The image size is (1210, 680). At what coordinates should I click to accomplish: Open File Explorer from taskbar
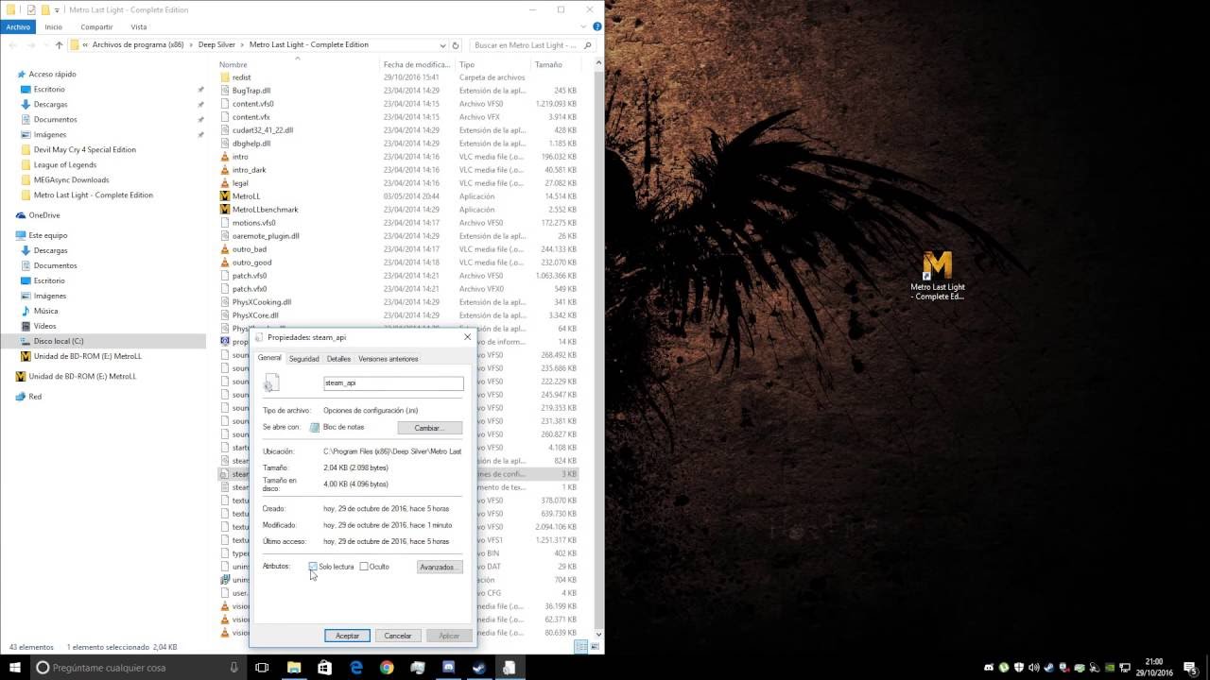tap(294, 668)
